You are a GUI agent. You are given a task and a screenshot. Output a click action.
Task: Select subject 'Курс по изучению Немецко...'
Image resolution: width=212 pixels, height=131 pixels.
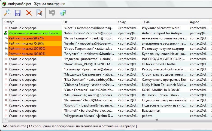(164, 54)
